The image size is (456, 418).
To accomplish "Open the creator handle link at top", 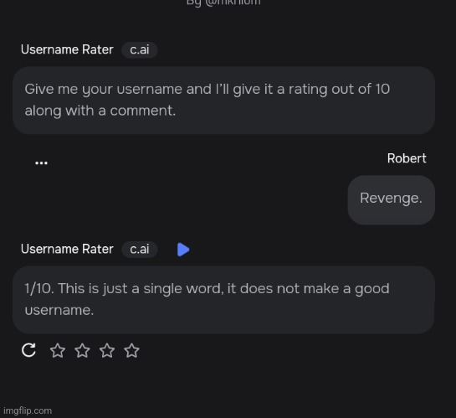I will tap(223, 3).
